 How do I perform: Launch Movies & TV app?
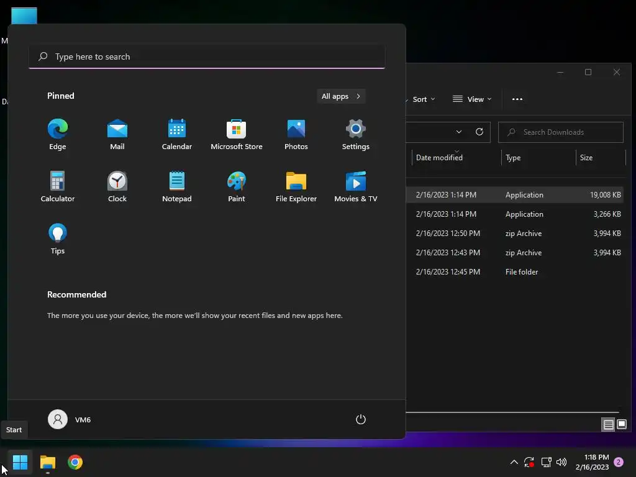[356, 186]
